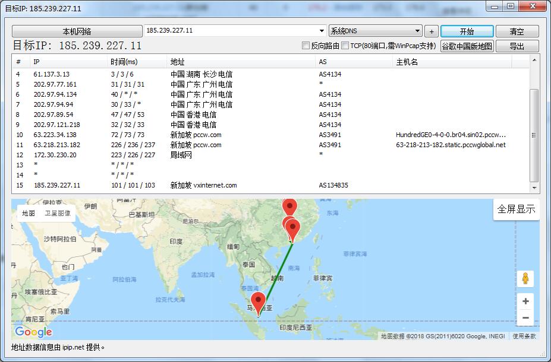551x362 pixels.
Task: Click the Google logo on the map
Action: 33,332
